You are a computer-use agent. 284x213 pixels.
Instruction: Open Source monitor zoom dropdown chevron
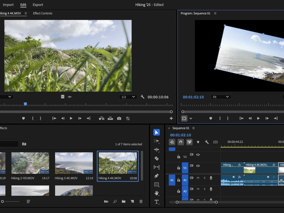(10, 97)
